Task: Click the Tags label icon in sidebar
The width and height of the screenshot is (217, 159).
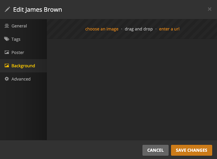Action: coord(7,39)
